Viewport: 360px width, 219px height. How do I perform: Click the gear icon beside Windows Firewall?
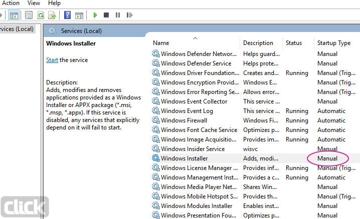pyautogui.click(x=155, y=120)
